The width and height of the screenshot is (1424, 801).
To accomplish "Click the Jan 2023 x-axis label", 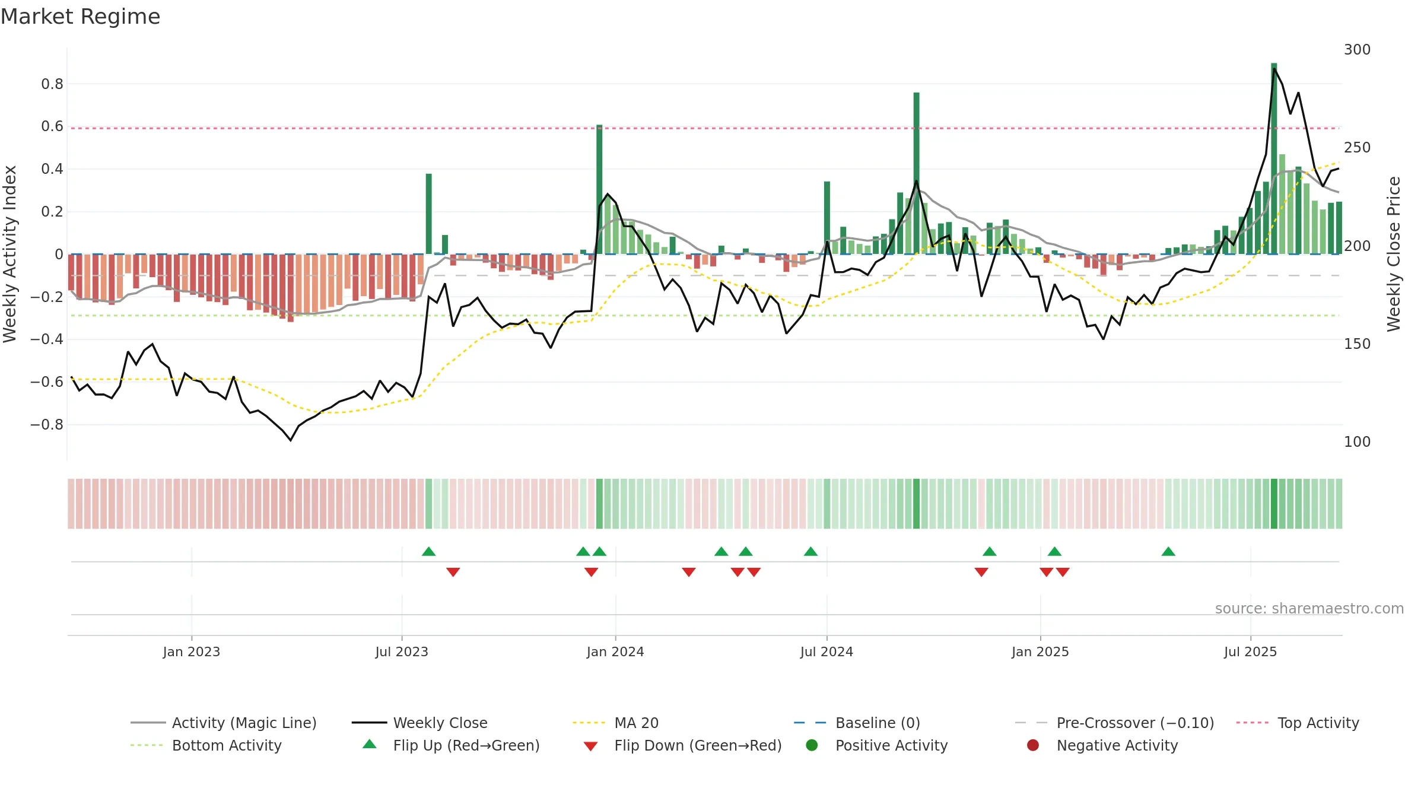I will coord(191,651).
